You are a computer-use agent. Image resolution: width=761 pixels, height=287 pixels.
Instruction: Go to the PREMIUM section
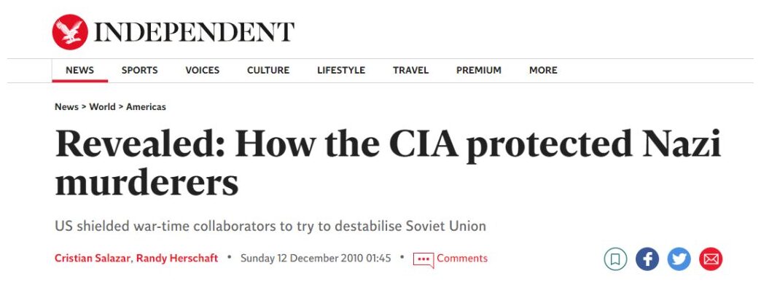click(x=478, y=71)
